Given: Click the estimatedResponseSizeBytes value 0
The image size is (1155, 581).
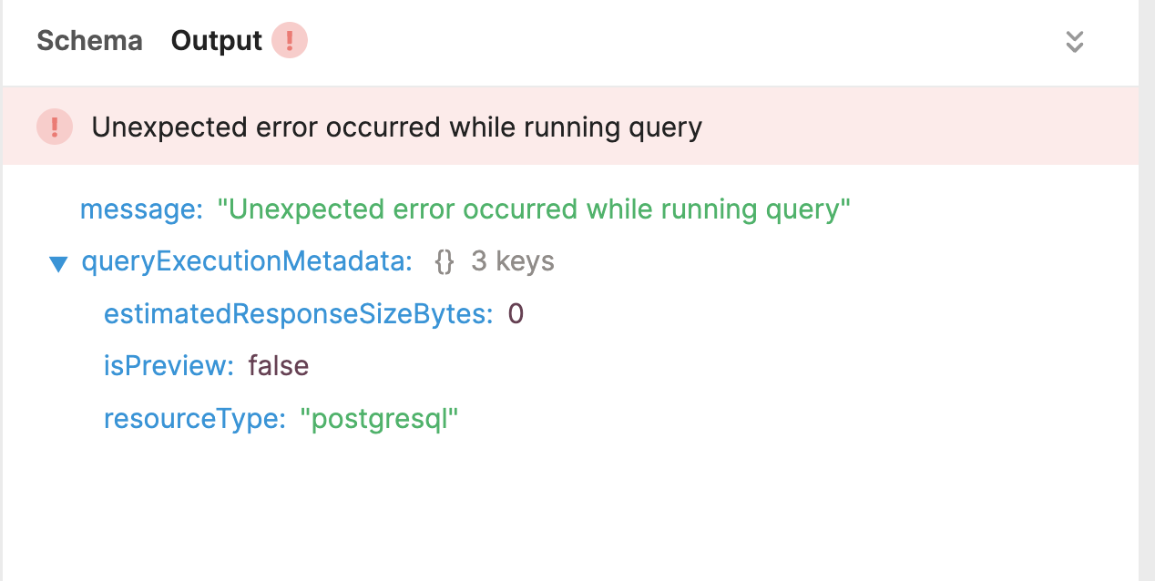Looking at the screenshot, I should click(x=516, y=314).
